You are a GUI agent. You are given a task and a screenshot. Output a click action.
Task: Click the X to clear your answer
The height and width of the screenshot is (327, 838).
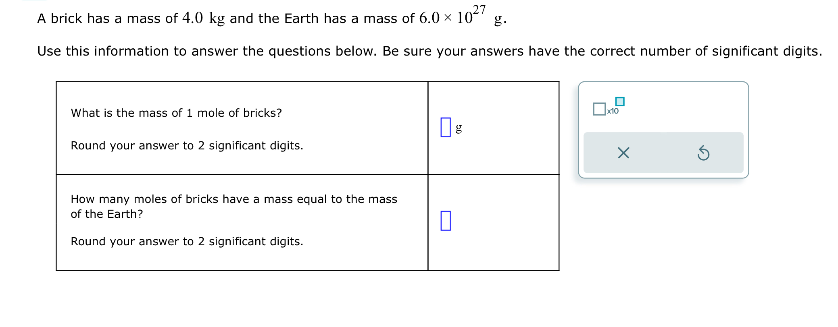(623, 153)
